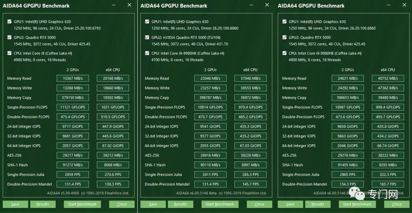412x213 pixels.
Task: Start Benchmark in the right AIDA64 window
Action: click(x=357, y=204)
